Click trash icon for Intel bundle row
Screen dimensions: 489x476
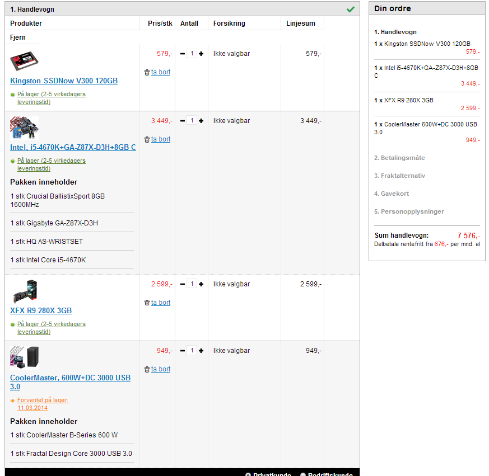147,139
